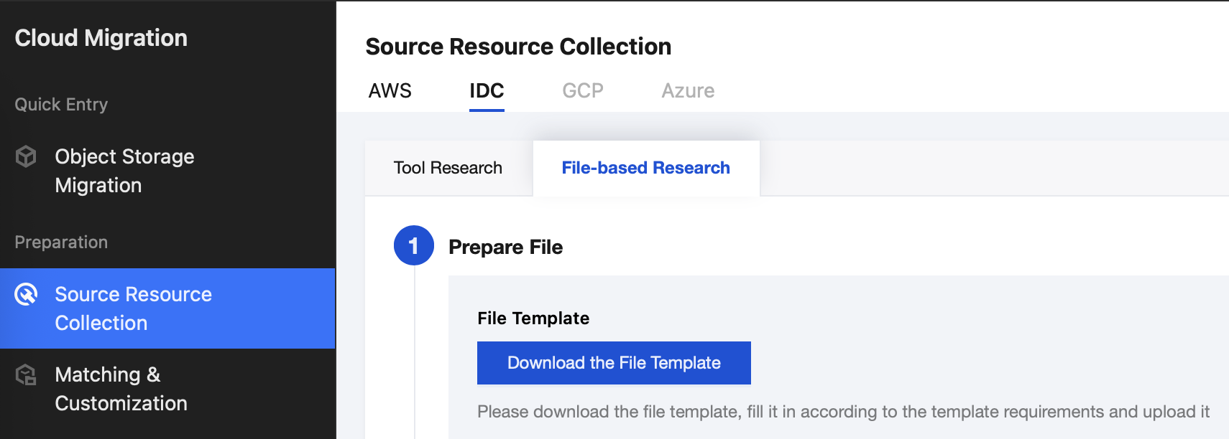
Task: Open the Azure tab
Action: pos(688,91)
